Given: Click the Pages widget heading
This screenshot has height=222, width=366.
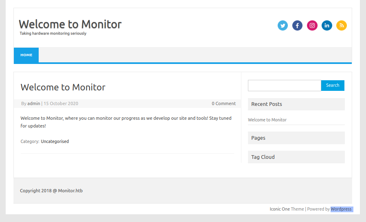Looking at the screenshot, I should [x=258, y=138].
